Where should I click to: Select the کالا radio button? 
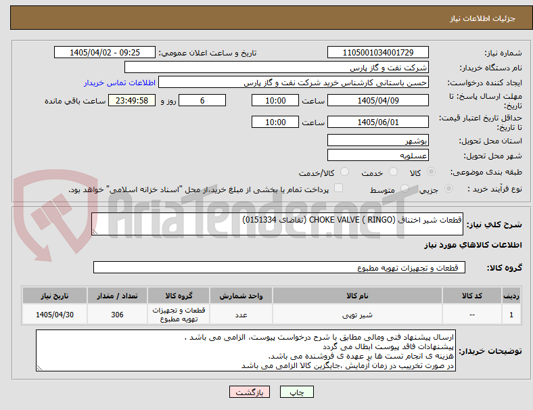coord(431,172)
